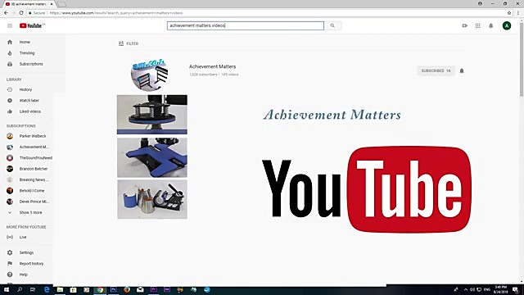This screenshot has width=524, height=295.
Task: Open Trending in sidebar
Action: click(x=26, y=53)
